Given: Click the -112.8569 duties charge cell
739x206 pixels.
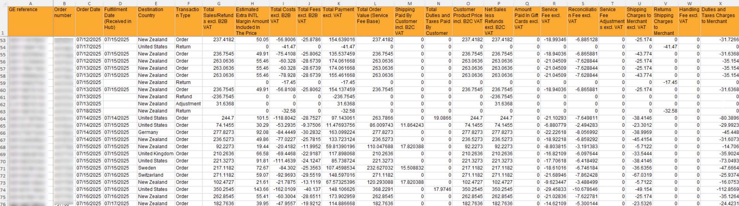Looking at the screenshot, I should coord(720,189).
